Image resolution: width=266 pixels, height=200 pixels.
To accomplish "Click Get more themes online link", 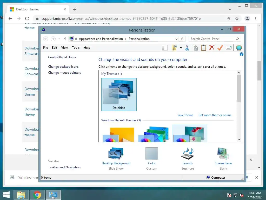I will pos(215,115).
